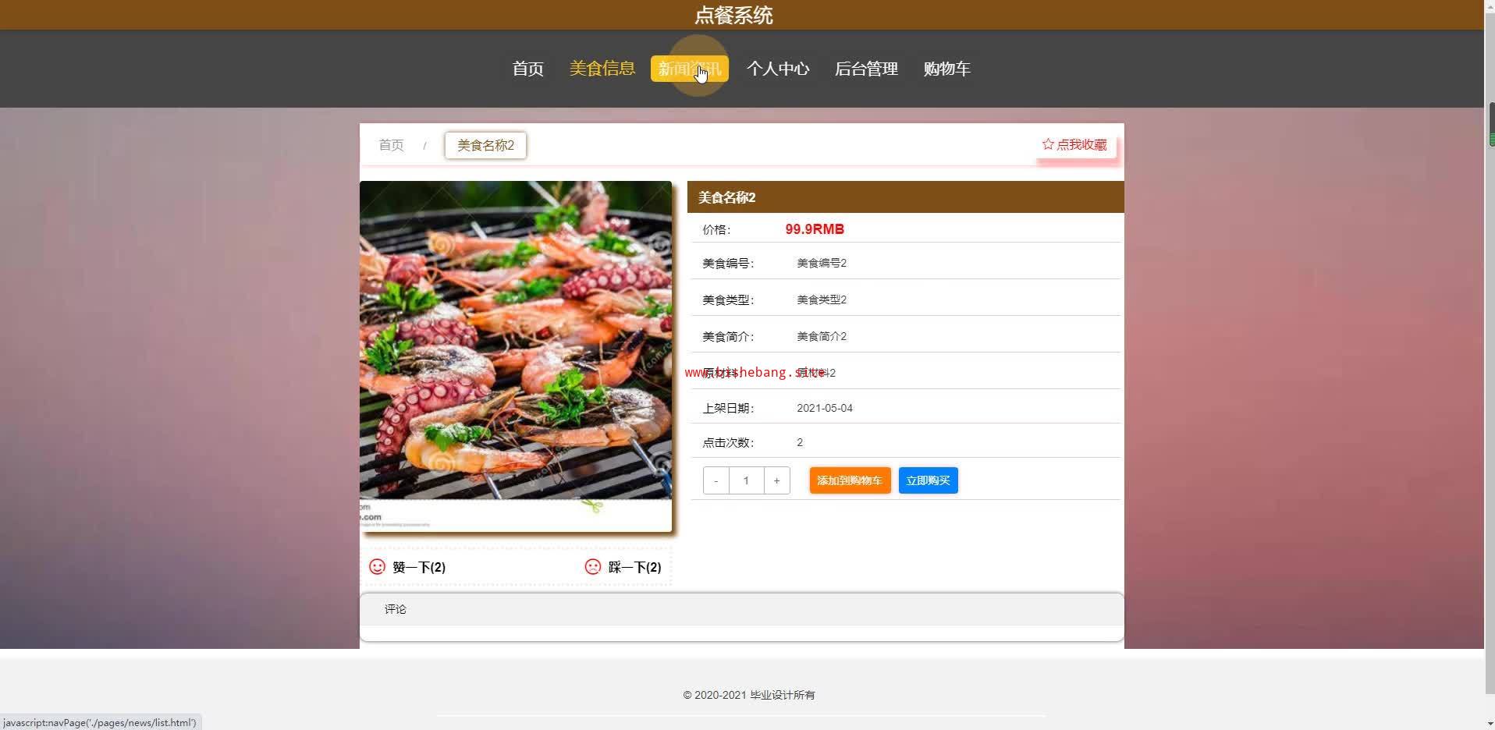Screen dimensions: 1495x730
Task: Increase quantity with the plus button
Action: click(776, 480)
